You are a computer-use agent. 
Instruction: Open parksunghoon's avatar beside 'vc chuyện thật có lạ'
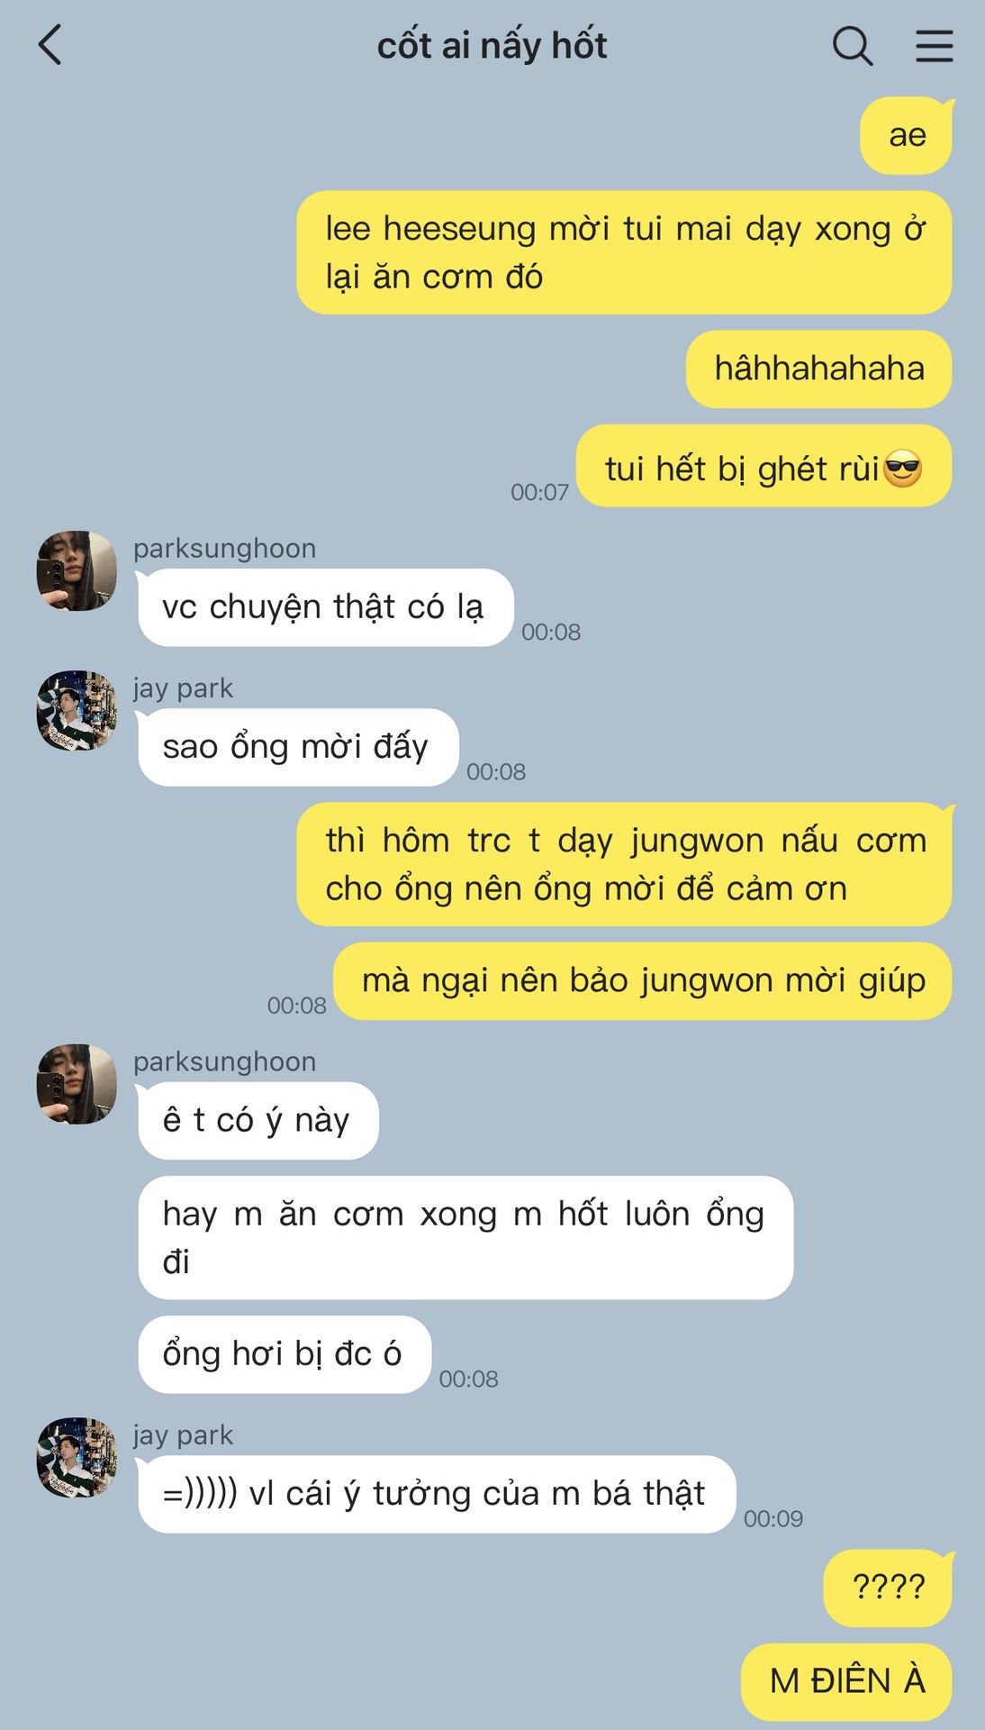point(77,570)
